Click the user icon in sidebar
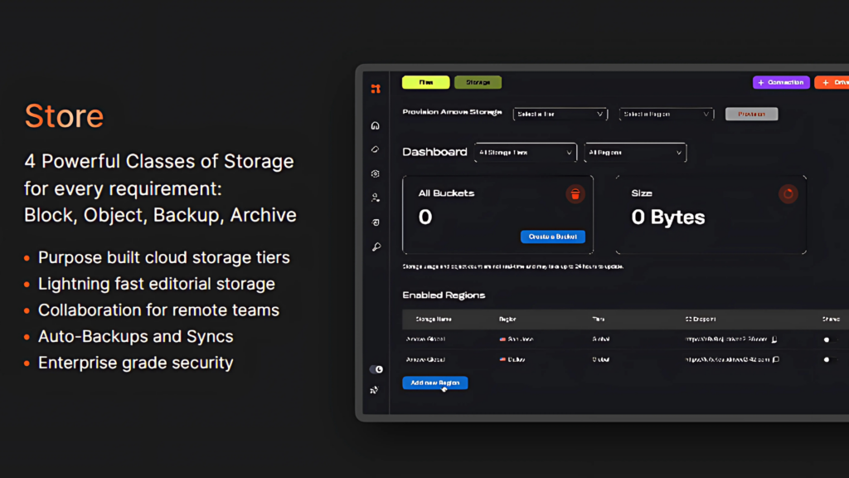The width and height of the screenshot is (849, 478). point(376,198)
